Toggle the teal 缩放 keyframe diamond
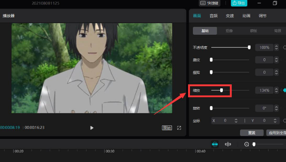 click(285, 90)
